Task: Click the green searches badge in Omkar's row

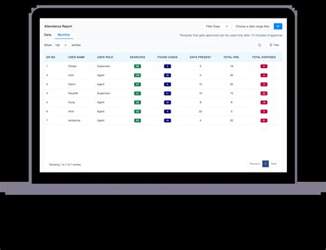Action: [x=138, y=67]
